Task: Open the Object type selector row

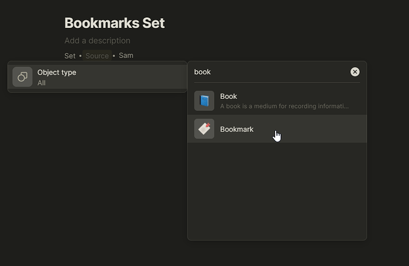Action: (97, 77)
